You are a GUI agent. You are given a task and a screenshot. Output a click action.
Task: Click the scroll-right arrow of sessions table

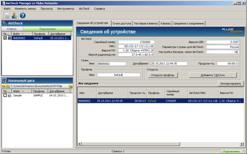(x=242, y=144)
